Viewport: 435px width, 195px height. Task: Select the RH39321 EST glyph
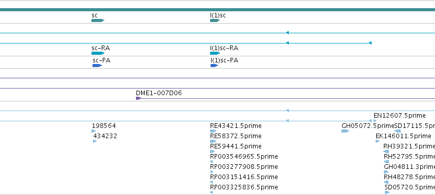[386, 151]
